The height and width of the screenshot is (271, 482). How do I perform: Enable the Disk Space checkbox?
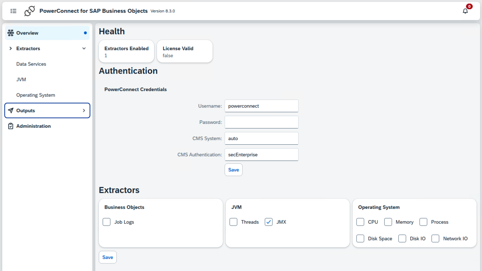[360, 239]
